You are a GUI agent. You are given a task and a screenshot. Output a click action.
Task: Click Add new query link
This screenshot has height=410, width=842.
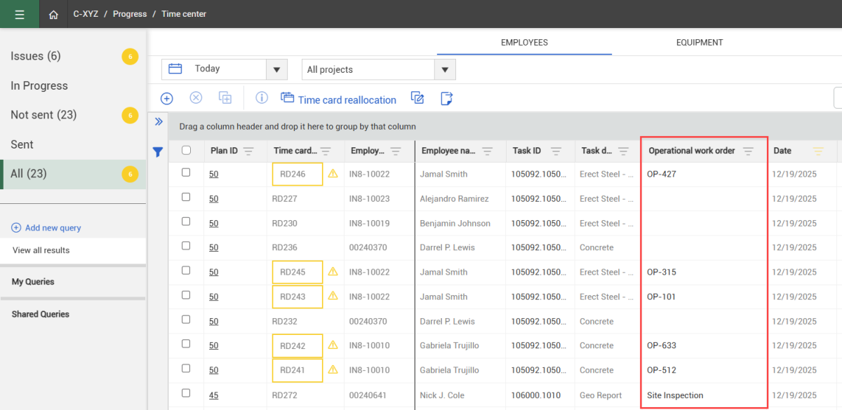53,228
